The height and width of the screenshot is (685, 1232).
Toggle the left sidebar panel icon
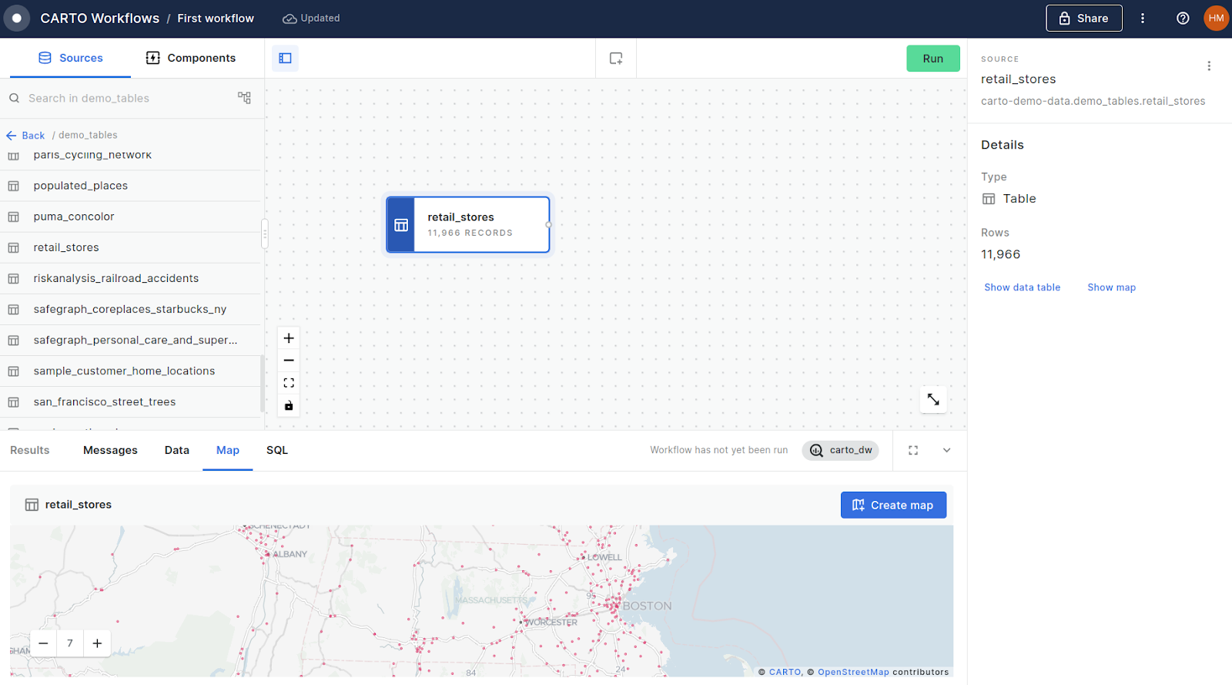click(x=285, y=59)
